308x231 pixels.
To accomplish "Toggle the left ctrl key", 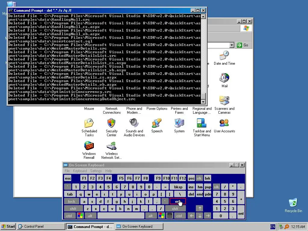I will click(69, 216).
